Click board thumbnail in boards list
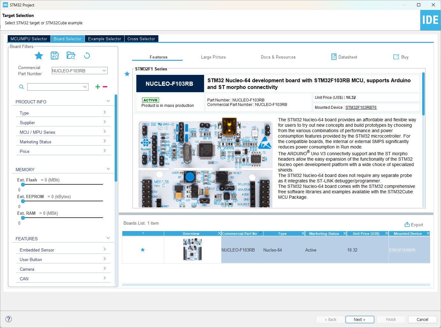 coord(193,249)
